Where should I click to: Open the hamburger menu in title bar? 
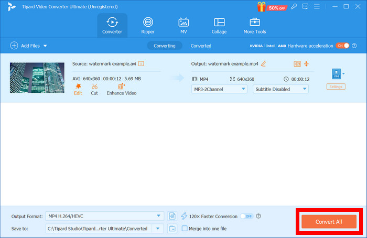(317, 6)
